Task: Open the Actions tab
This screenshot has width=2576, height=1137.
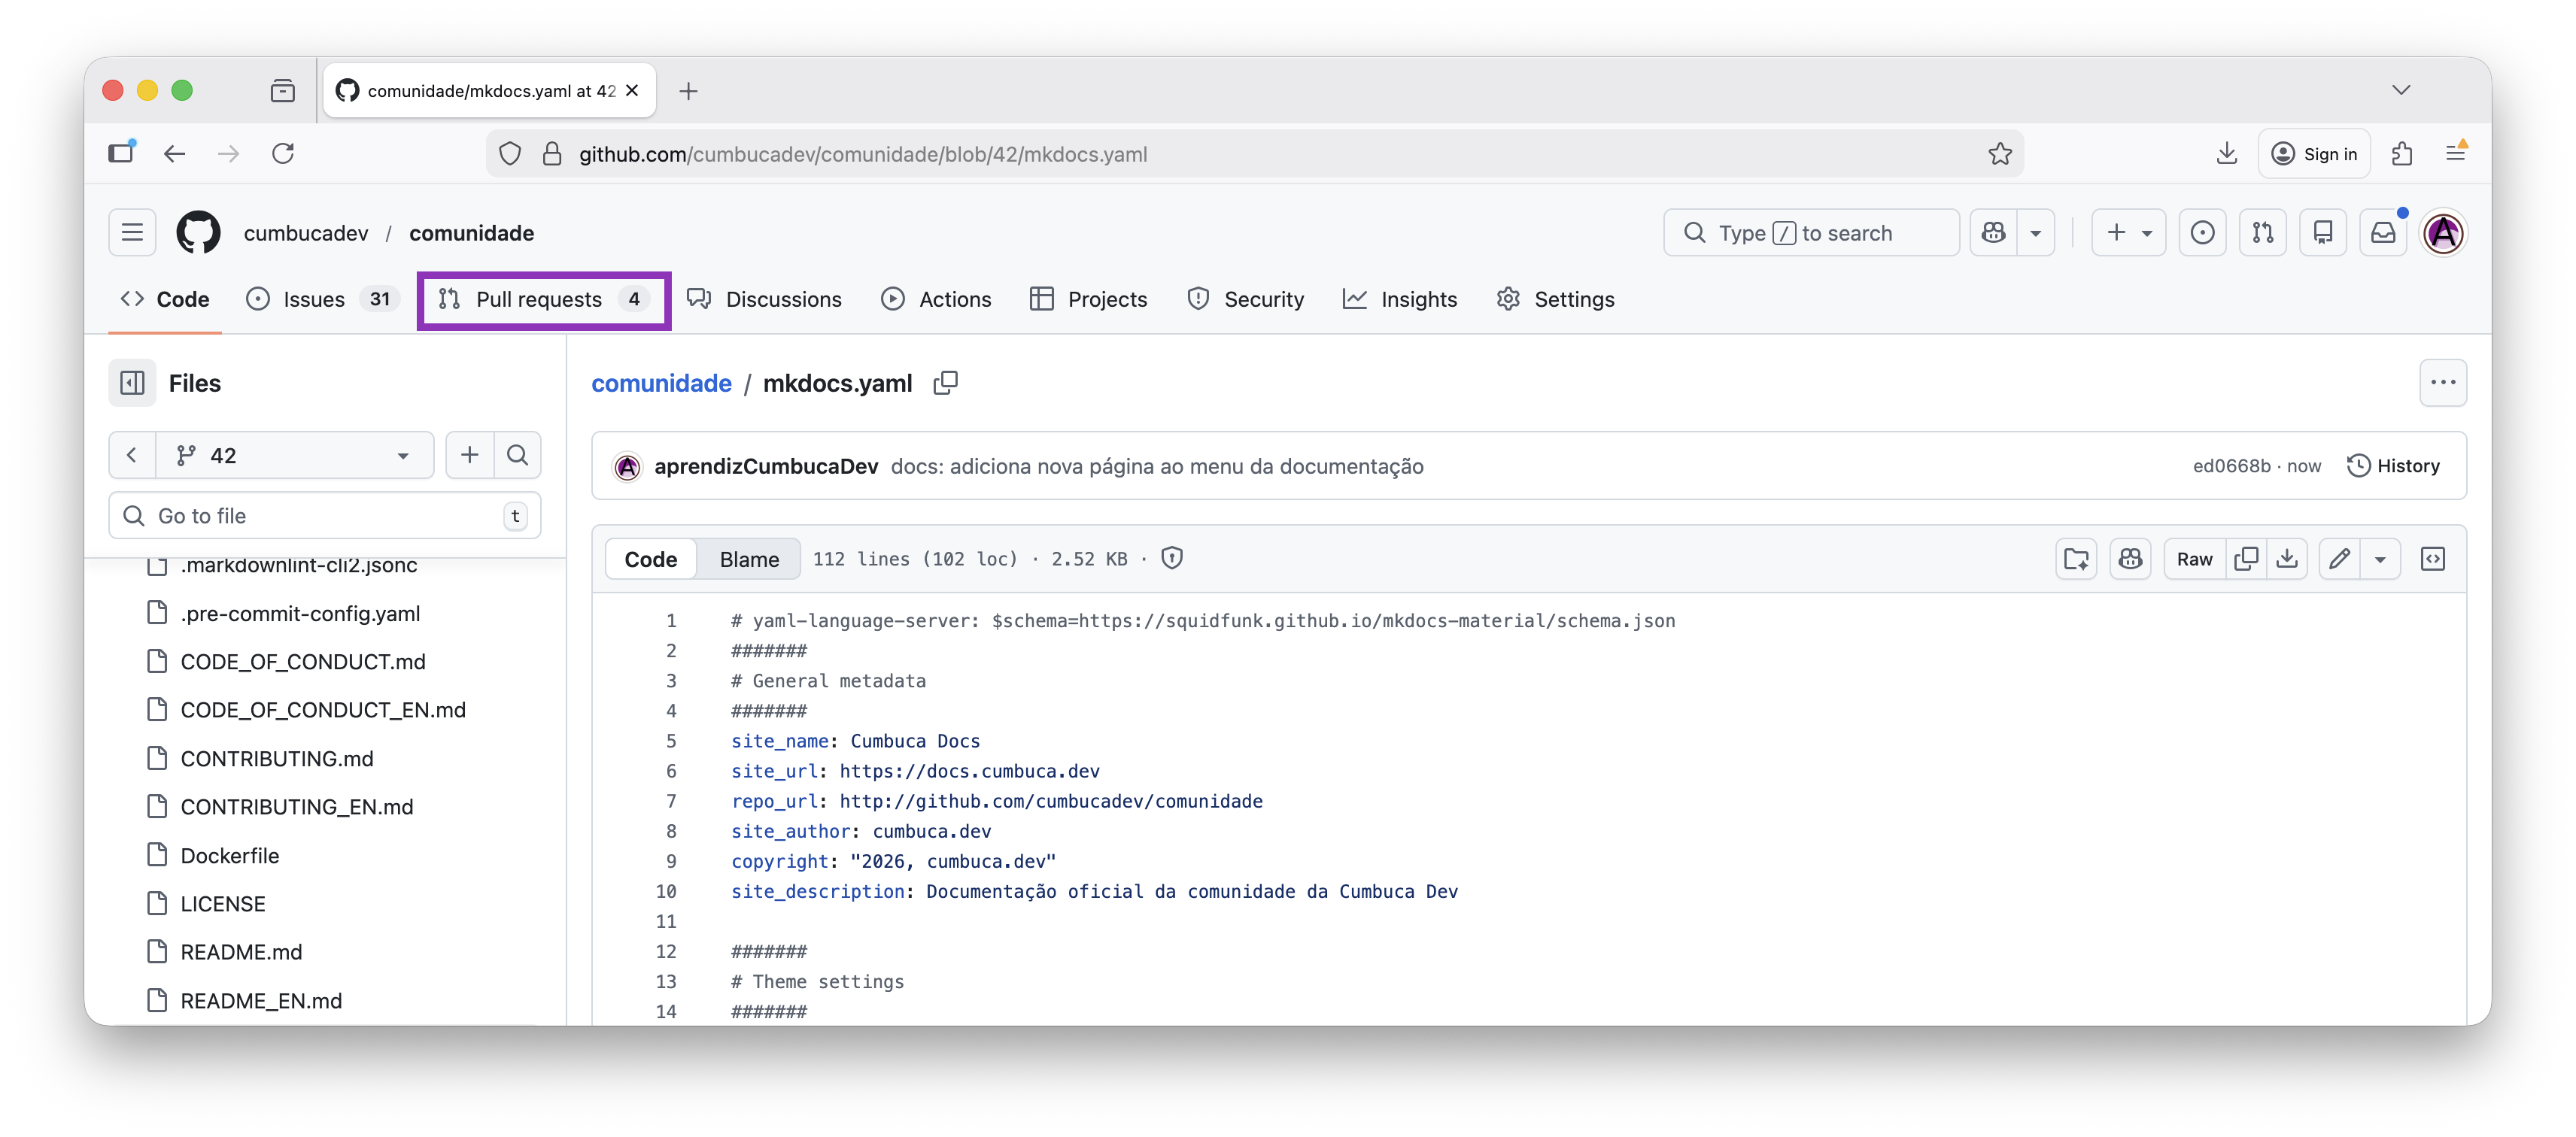Action: 936,300
